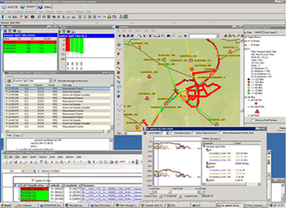Toggle the Cell (GSM) legend checkbox
286x208 pixels.
252,107
